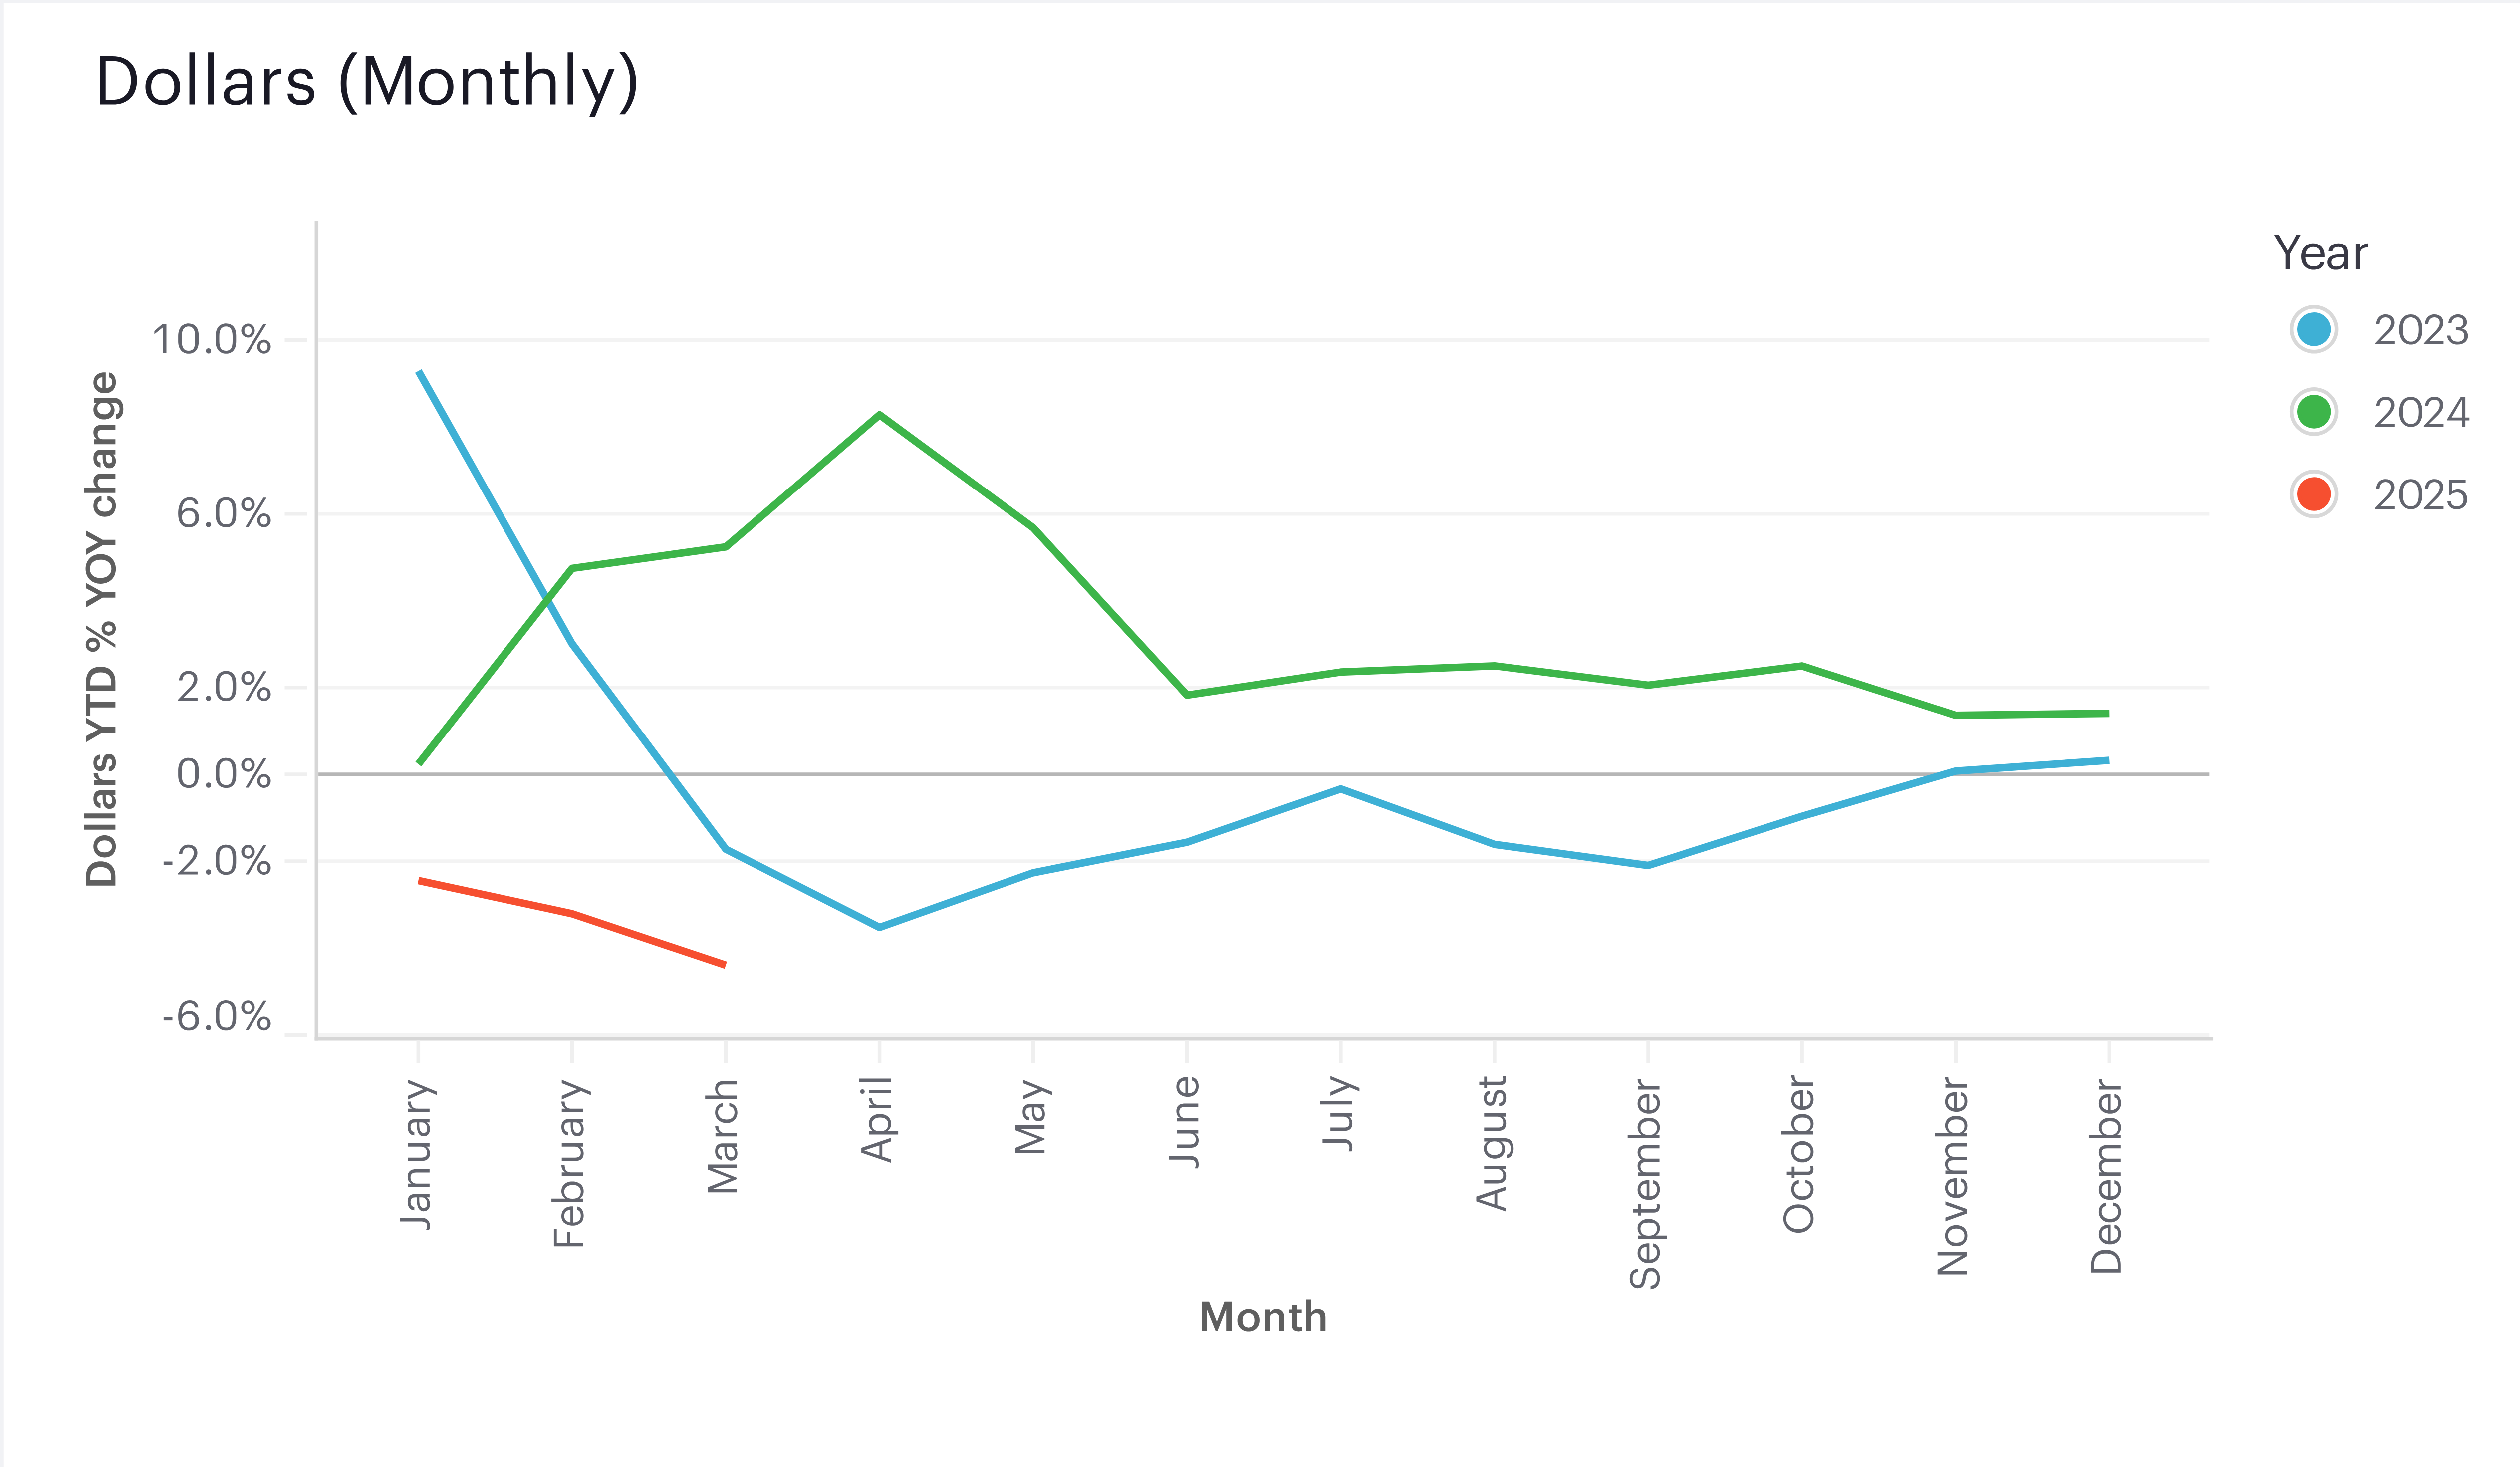2520x1467 pixels.
Task: Click the red 2025 legend dot
Action: click(x=2313, y=494)
